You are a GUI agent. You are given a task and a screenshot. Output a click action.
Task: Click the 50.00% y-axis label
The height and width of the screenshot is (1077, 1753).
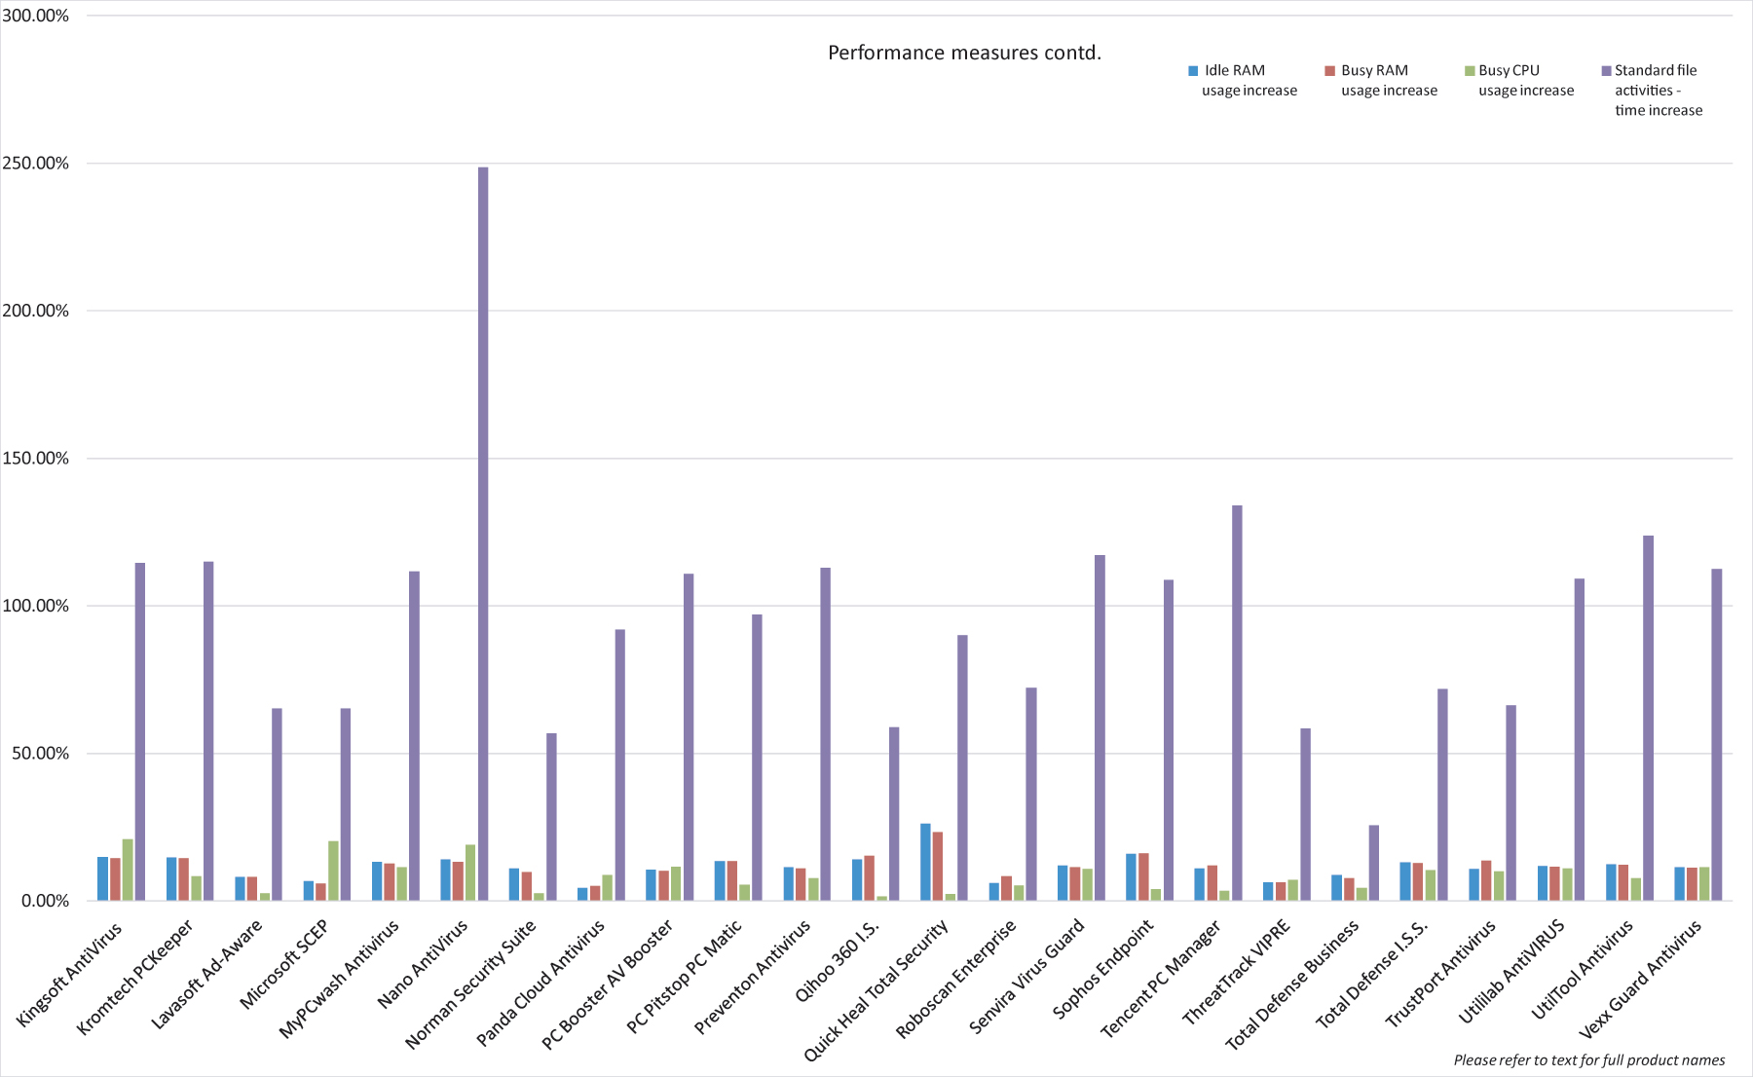tap(41, 753)
